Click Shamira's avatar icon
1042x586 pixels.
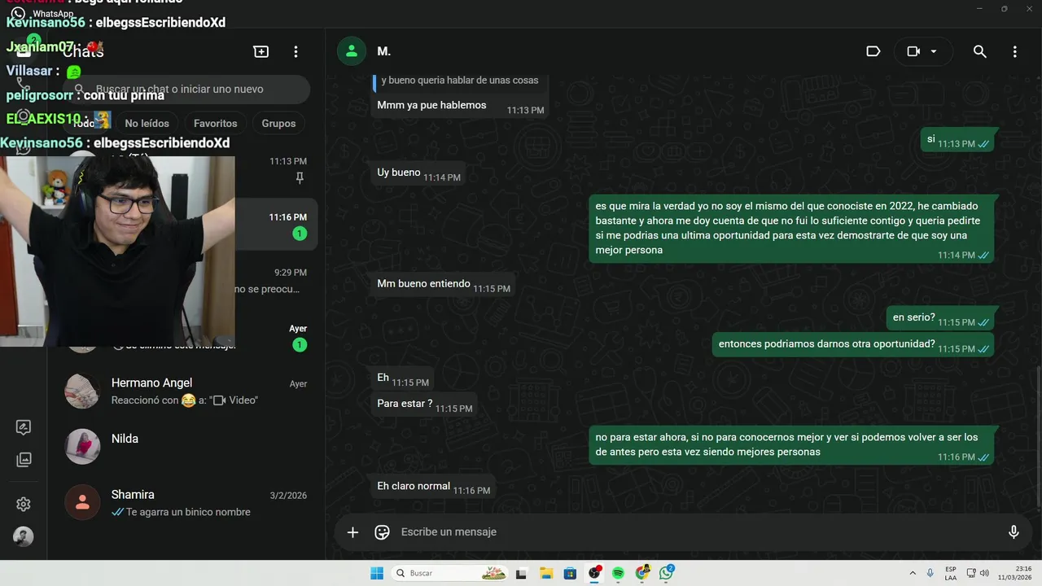point(82,503)
